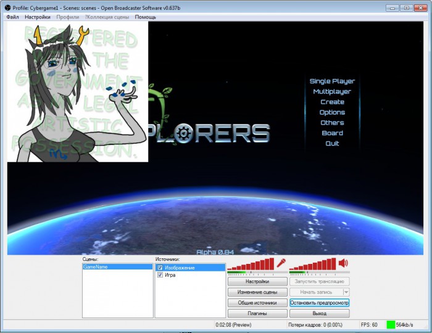This screenshot has width=432, height=333.
Task: Toggle the Изображение source checkbox
Action: (160, 268)
